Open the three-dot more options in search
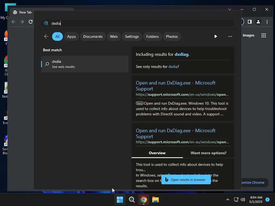 click(230, 36)
